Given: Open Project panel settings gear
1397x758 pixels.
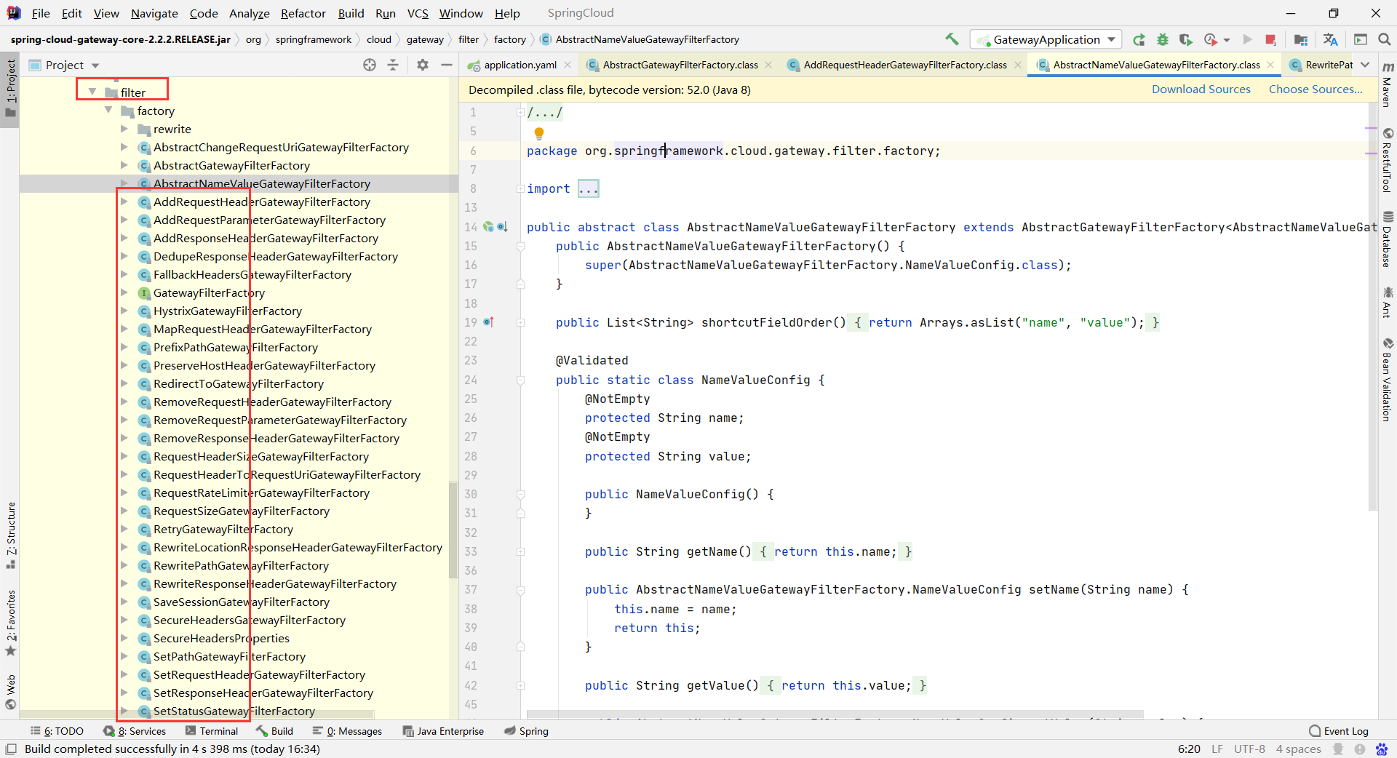Looking at the screenshot, I should [x=423, y=65].
